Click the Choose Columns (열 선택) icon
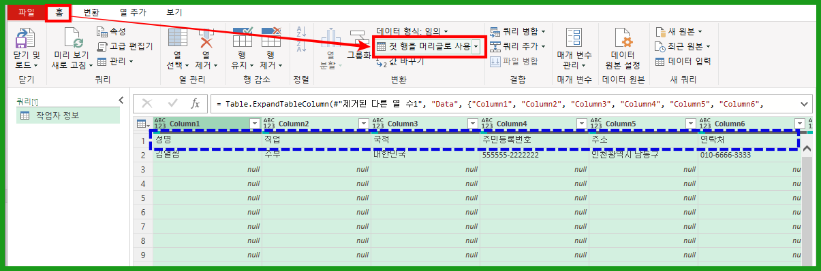 (x=178, y=38)
